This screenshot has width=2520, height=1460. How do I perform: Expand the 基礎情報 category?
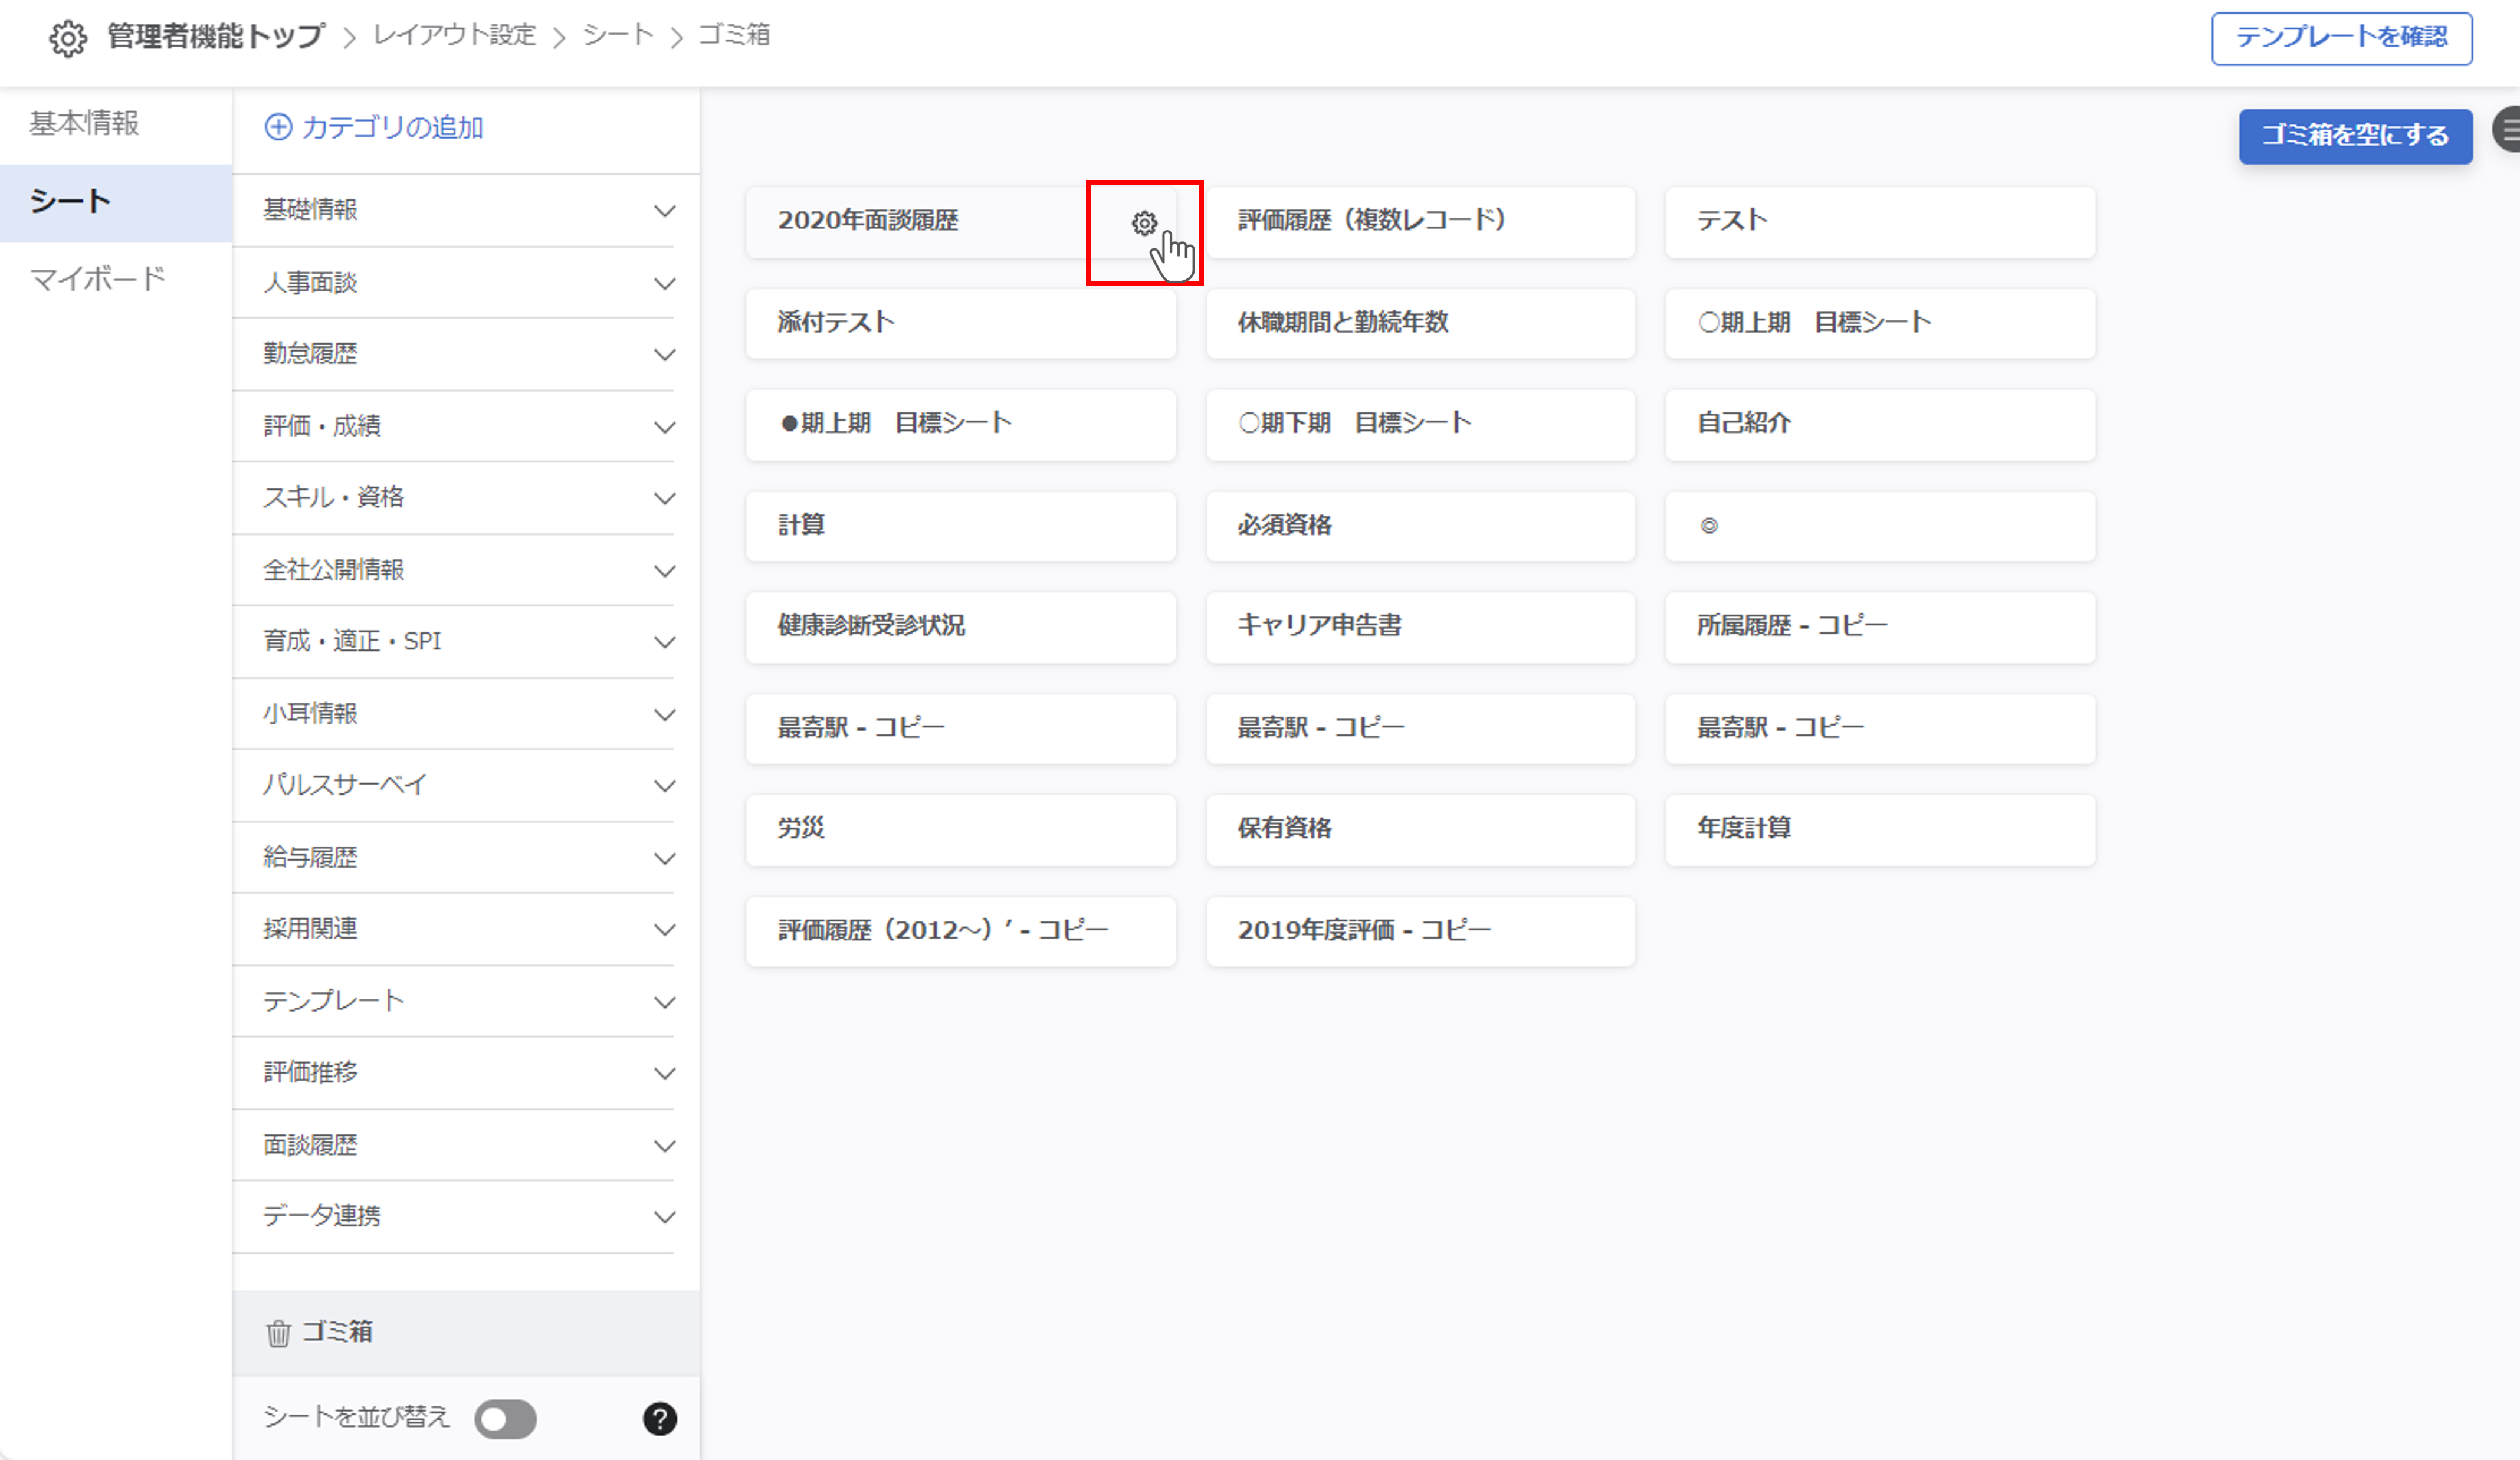tap(664, 211)
